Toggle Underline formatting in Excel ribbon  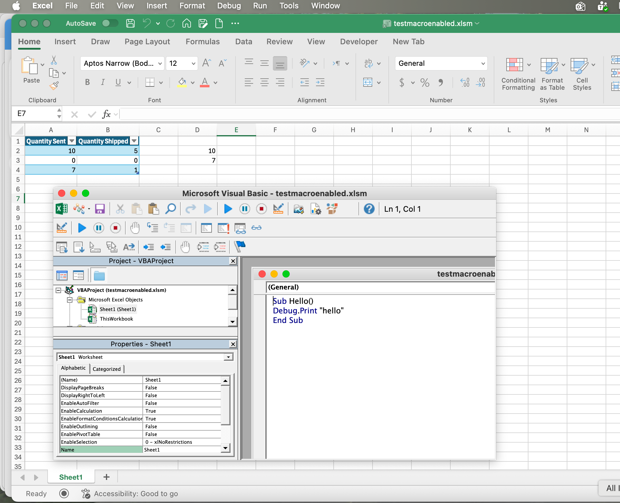118,82
